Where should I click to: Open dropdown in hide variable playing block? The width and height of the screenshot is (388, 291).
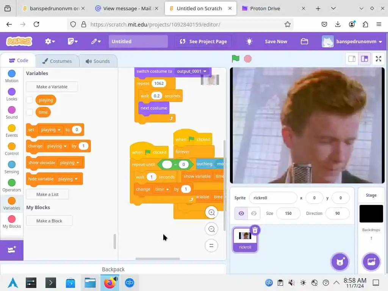point(68,179)
